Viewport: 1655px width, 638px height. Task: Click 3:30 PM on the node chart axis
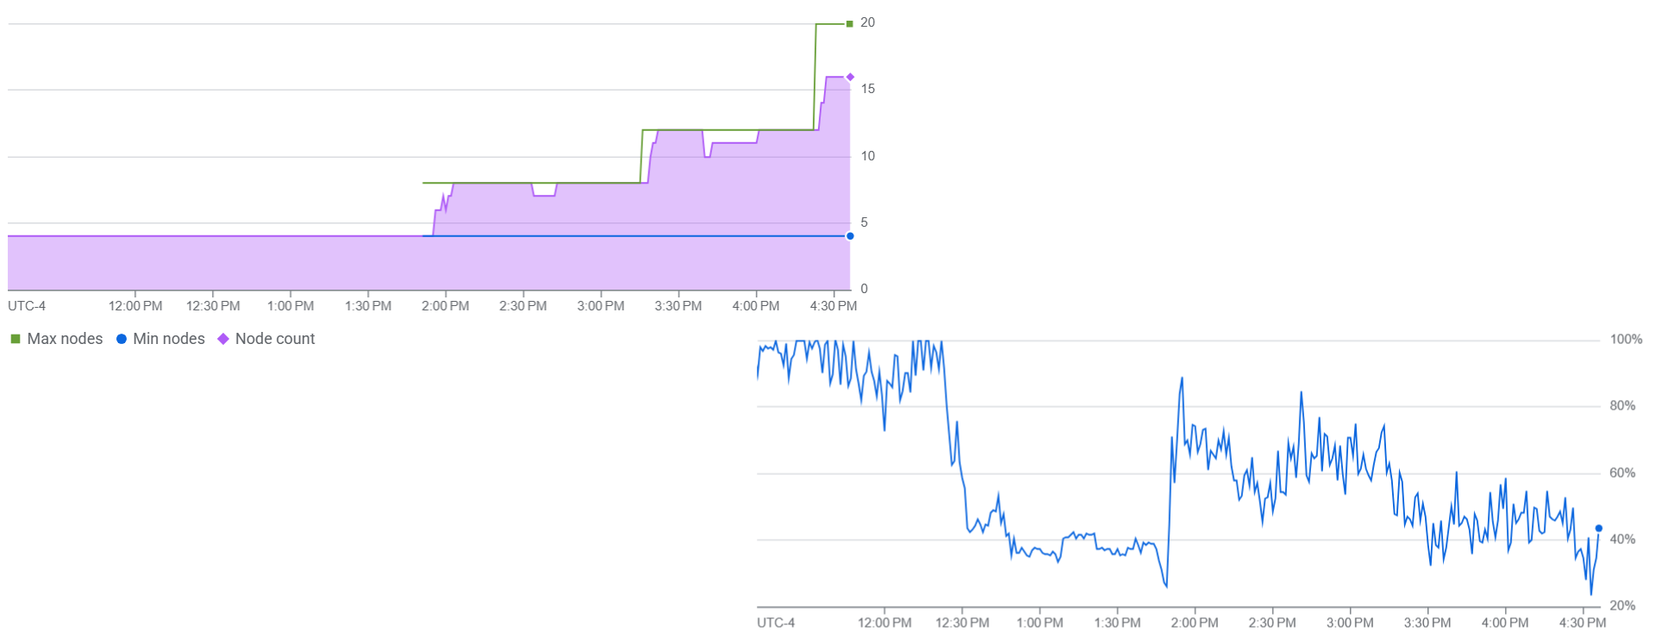pos(678,306)
